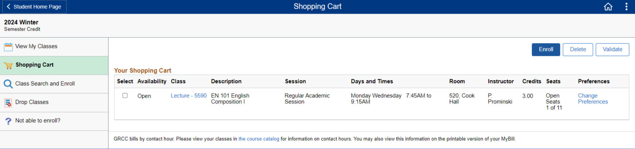This screenshot has width=635, height=149.
Task: Open Not able to enroll? item
Action: tap(38, 121)
